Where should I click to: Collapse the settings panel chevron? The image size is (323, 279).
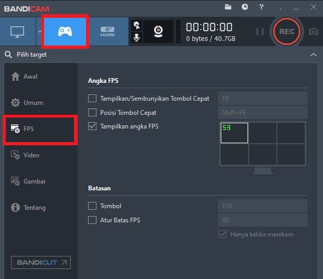point(314,55)
